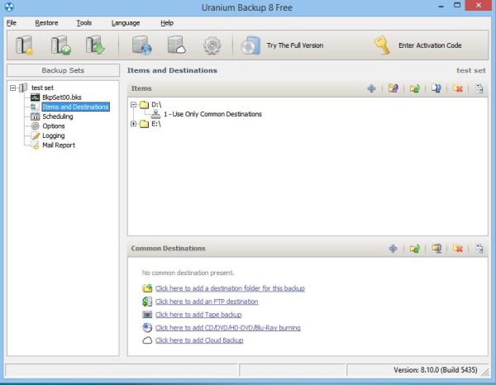Click the yellow folder icon beside D:\
The width and height of the screenshot is (496, 385).
tap(144, 105)
